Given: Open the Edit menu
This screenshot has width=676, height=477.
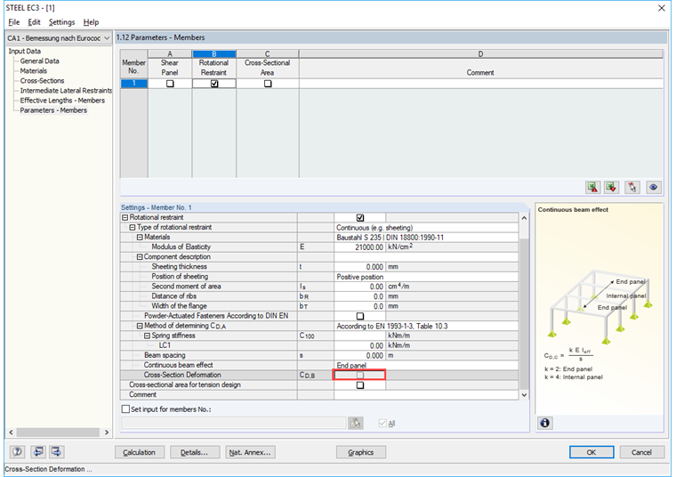Looking at the screenshot, I should (34, 22).
